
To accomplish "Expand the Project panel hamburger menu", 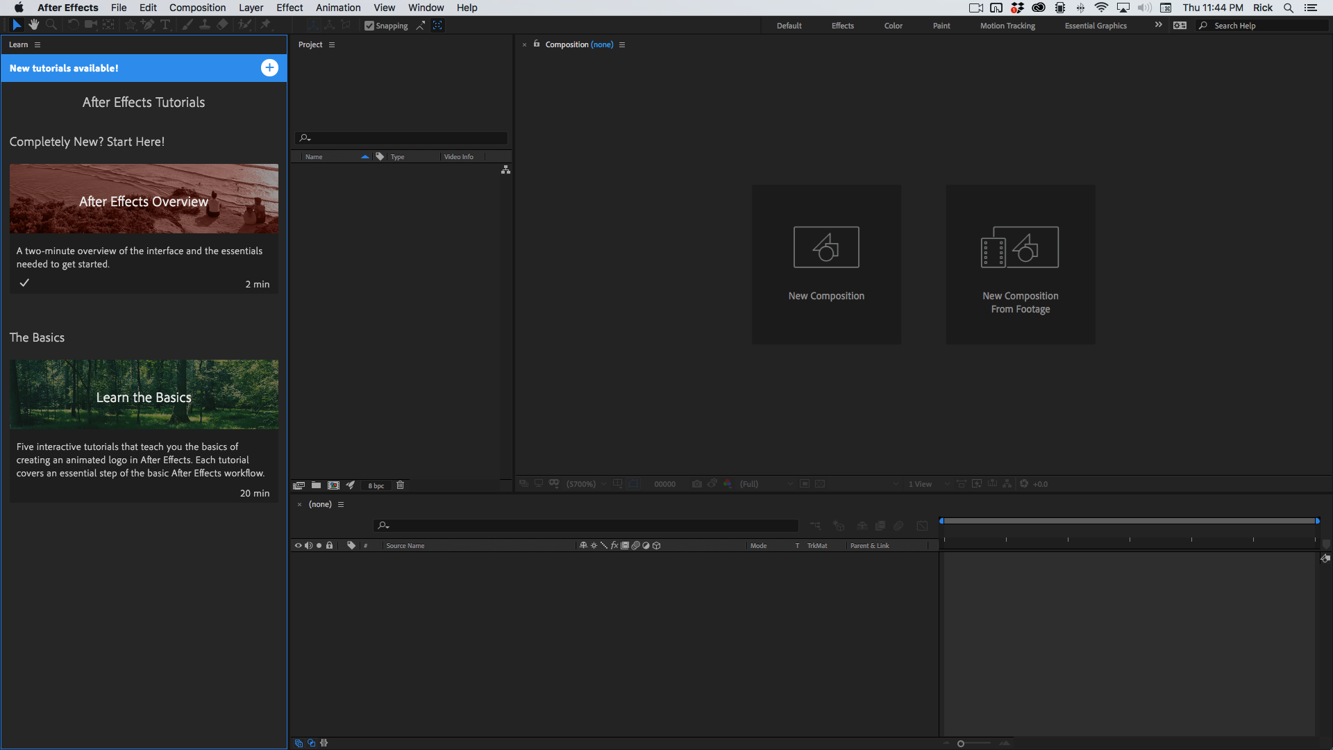I will (x=331, y=44).
